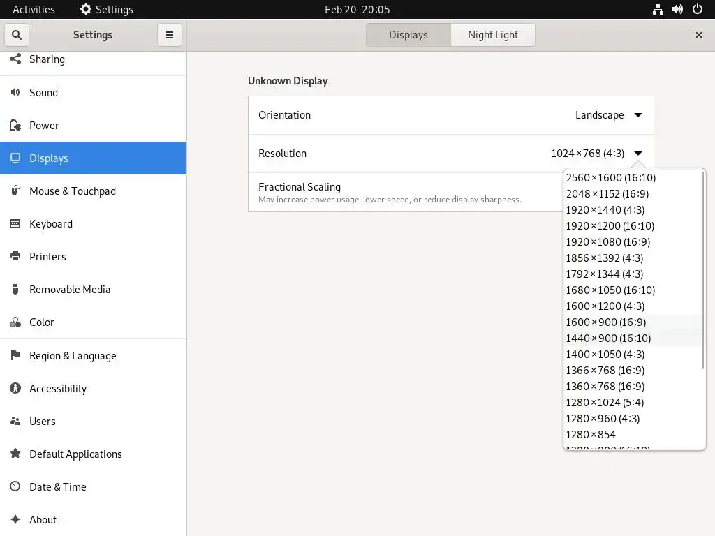Click the resolution list scrollbar
715x536 pixels.
[703, 270]
